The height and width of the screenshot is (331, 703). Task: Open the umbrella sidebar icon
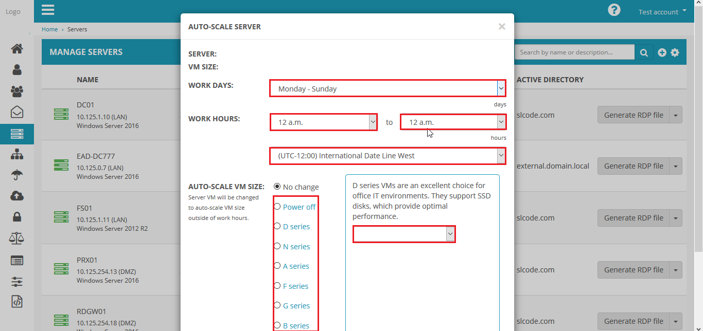[x=17, y=175]
